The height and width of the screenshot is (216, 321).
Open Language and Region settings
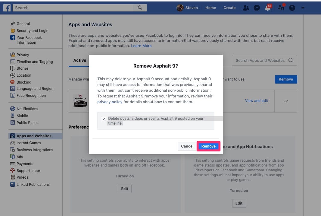click(x=35, y=89)
